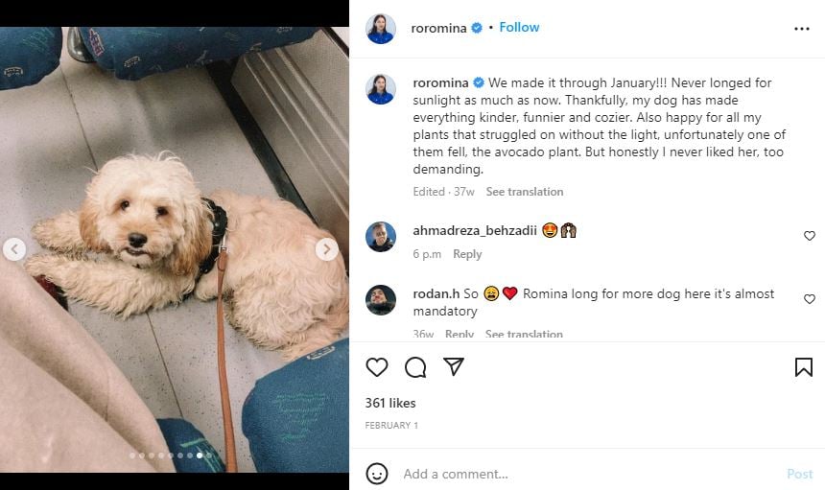
Task: Open emoji picker in comment box
Action: coord(378,474)
